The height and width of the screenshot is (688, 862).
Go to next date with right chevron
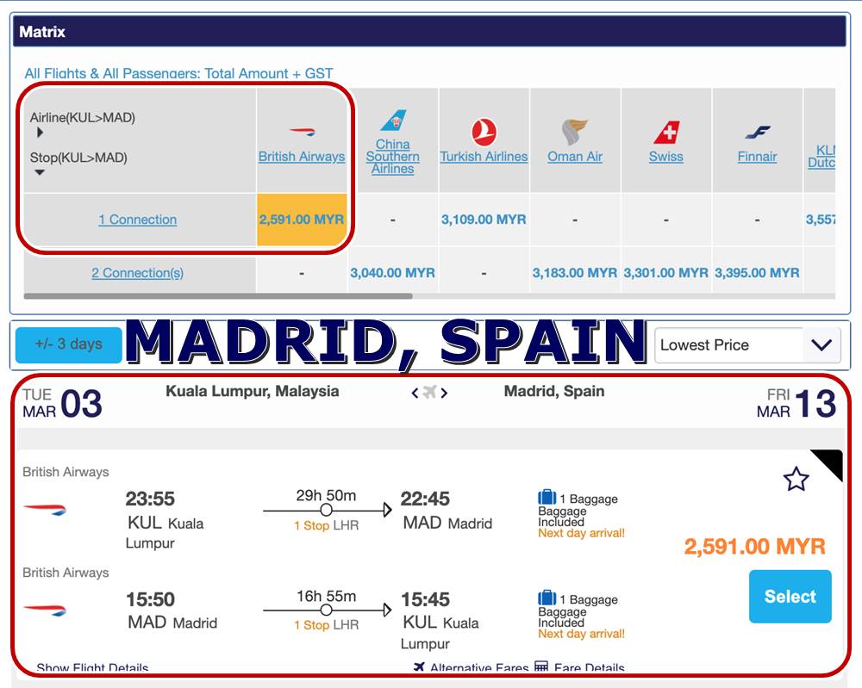pyautogui.click(x=444, y=393)
